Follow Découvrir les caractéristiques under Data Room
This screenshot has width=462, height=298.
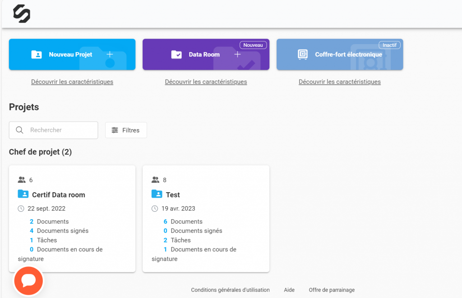[206, 82]
